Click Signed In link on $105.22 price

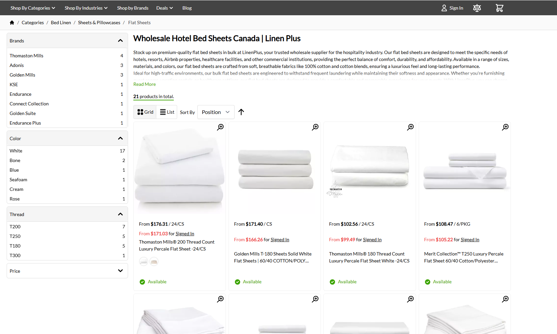(x=470, y=240)
